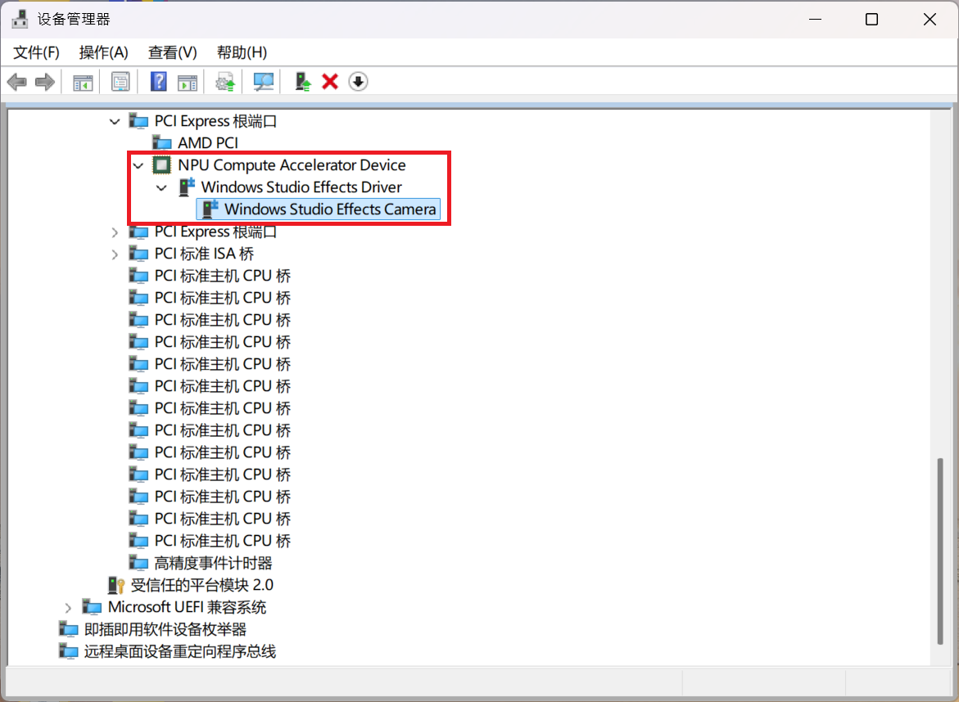Click the Forward arrow in the toolbar
Image resolution: width=959 pixels, height=702 pixels.
(44, 82)
